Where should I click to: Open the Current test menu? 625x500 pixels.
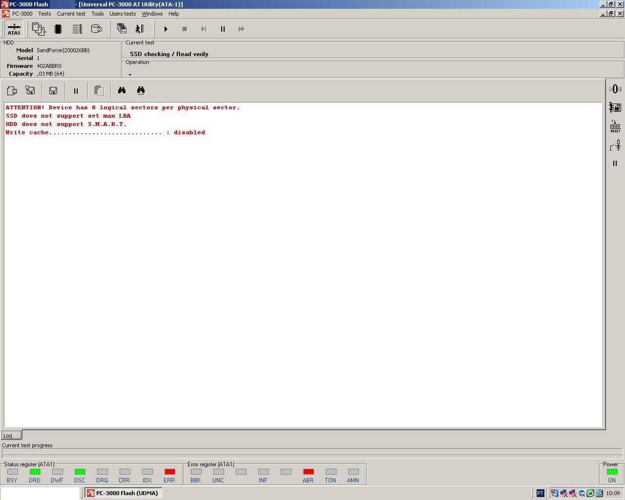(71, 14)
